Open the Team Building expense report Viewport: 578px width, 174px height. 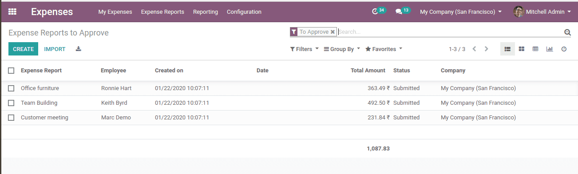39,103
